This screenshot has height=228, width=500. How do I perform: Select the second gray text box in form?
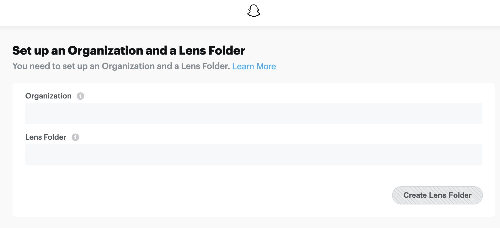click(253, 155)
